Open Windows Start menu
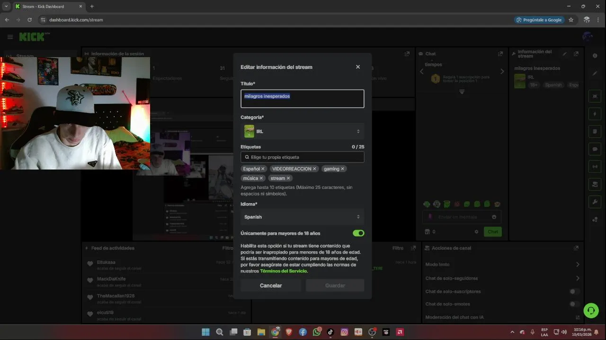The image size is (606, 340). [x=205, y=332]
